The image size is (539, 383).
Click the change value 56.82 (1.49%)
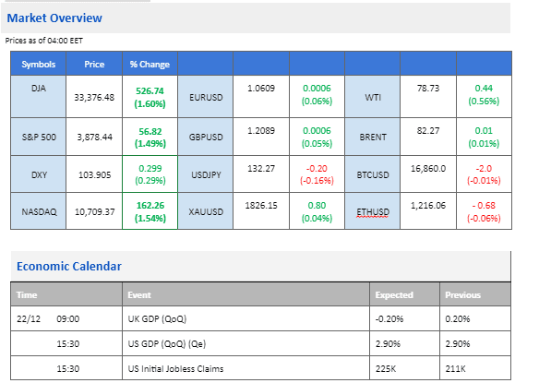coord(150,138)
